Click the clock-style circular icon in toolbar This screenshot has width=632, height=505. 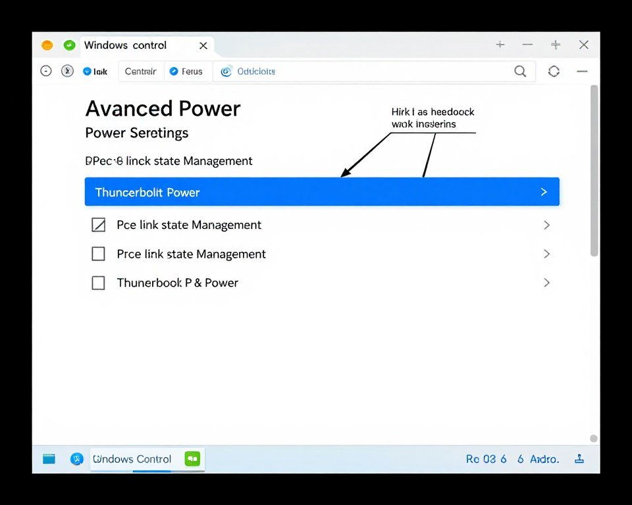point(67,71)
